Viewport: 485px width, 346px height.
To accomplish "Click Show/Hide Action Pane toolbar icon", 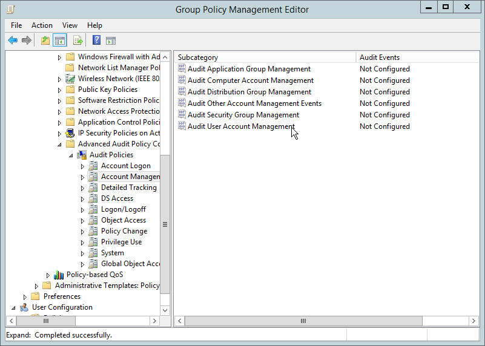I will click(x=111, y=41).
